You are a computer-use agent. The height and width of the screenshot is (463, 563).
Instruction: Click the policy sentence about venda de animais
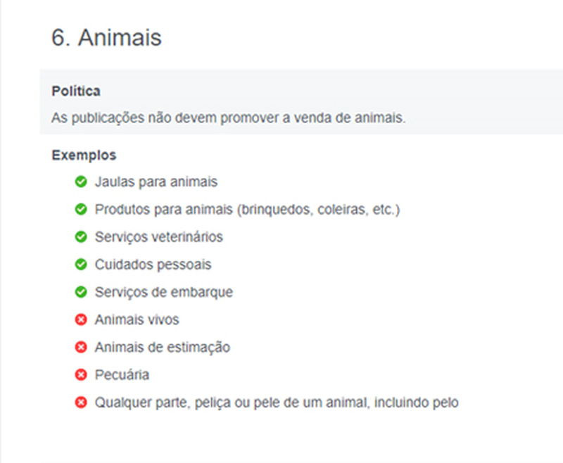(229, 118)
